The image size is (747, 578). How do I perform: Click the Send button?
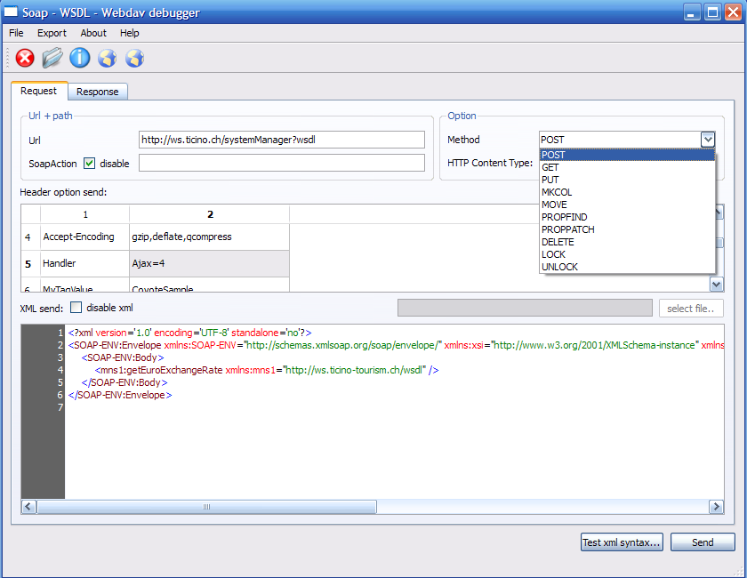click(x=703, y=542)
